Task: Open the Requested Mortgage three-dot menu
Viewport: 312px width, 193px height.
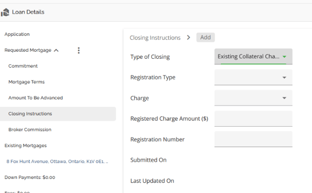Action: click(79, 50)
